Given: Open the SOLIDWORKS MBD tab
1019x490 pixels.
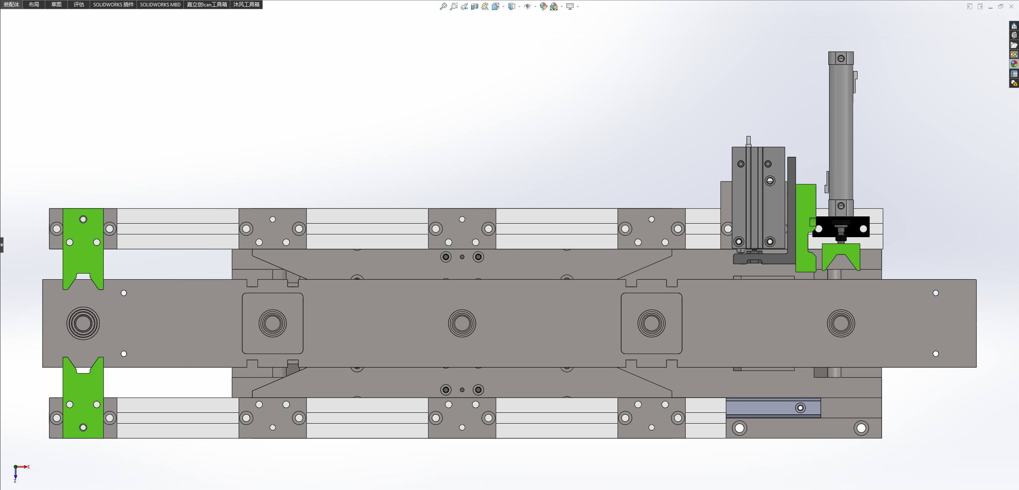Looking at the screenshot, I should [160, 4].
